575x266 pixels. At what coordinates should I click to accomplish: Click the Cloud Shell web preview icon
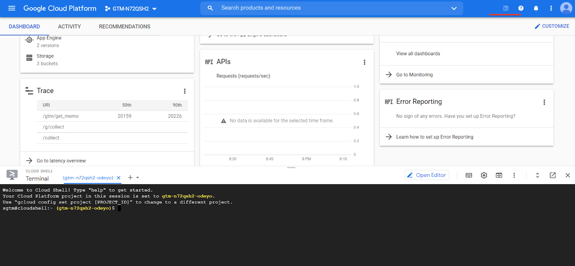499,175
